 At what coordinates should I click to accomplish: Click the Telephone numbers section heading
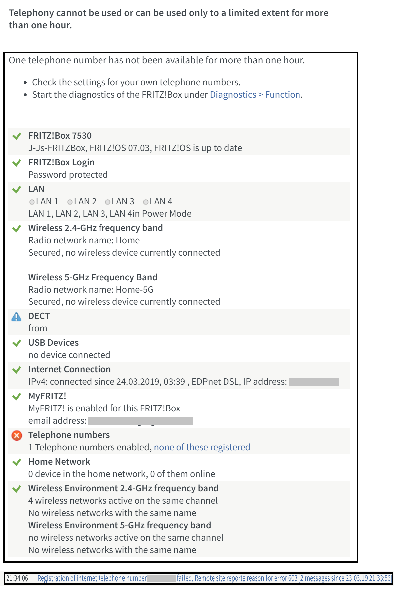coord(69,435)
